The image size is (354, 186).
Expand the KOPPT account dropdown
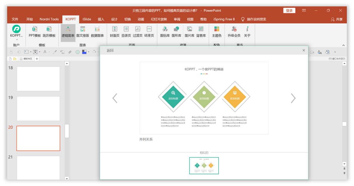17,40
